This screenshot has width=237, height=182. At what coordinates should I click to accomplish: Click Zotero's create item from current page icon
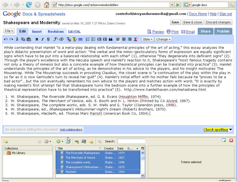pos(68,141)
